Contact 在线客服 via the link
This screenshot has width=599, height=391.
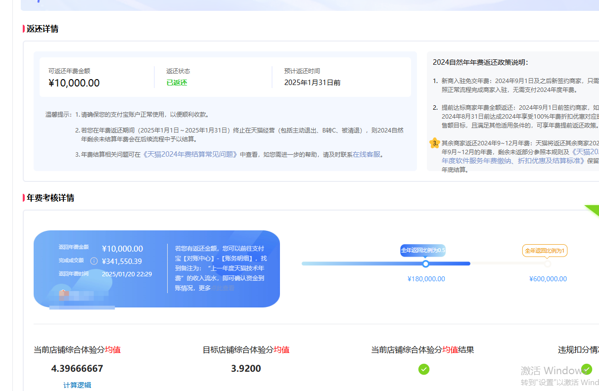[367, 154]
